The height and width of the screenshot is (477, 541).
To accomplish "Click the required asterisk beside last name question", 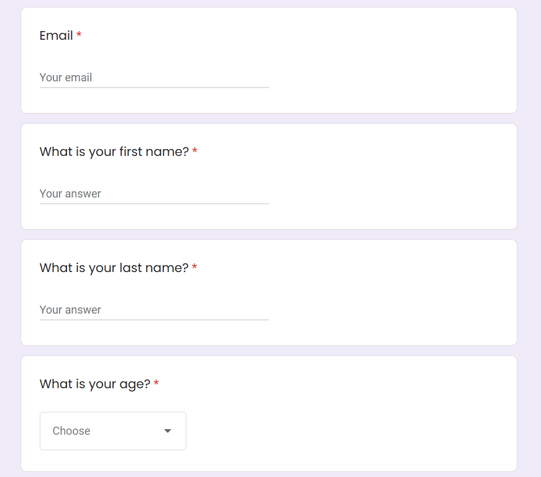I will [194, 267].
